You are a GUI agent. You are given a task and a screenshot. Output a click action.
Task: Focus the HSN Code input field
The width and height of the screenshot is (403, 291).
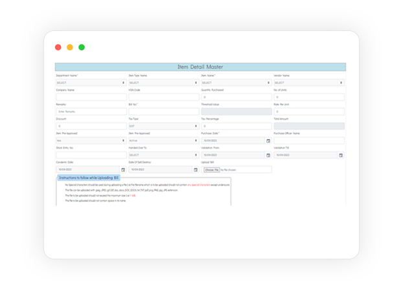pos(164,97)
